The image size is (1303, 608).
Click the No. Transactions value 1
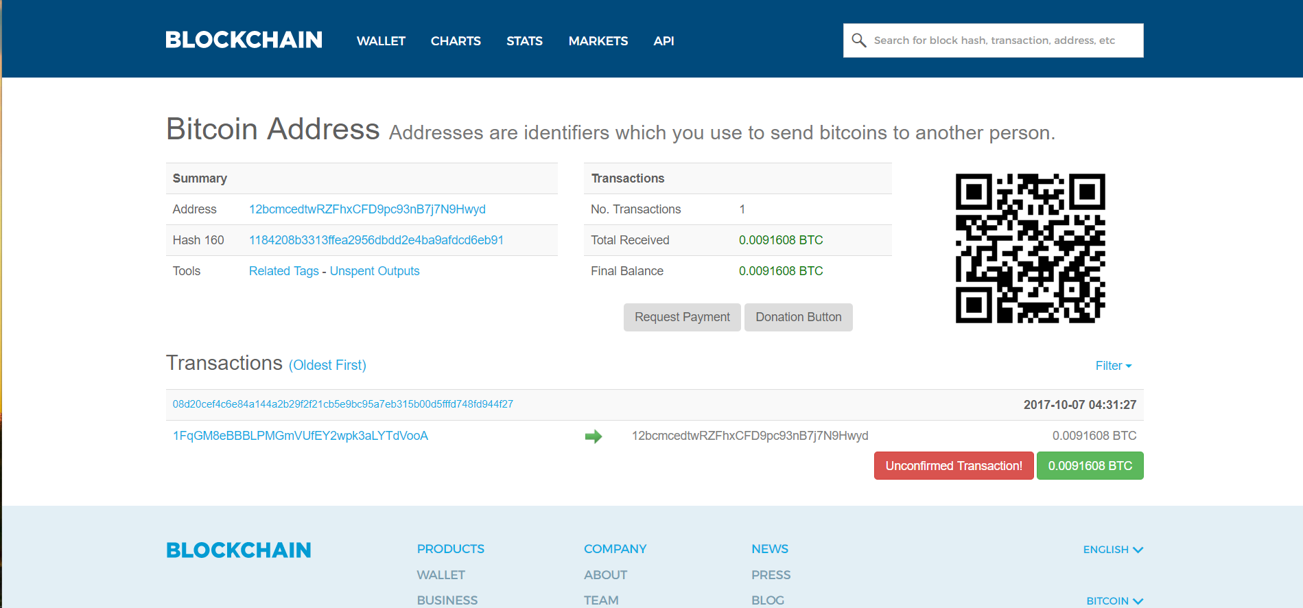[742, 209]
